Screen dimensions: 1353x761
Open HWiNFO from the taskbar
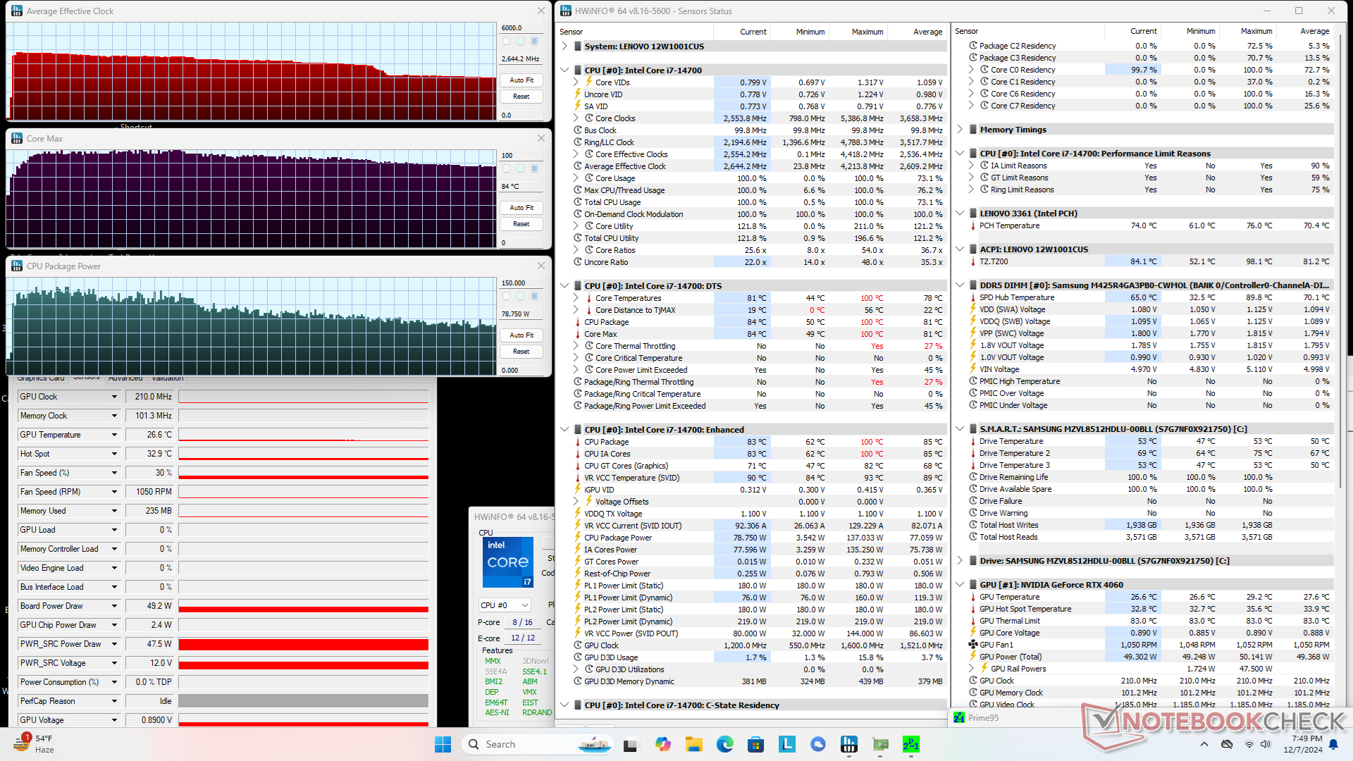848,744
